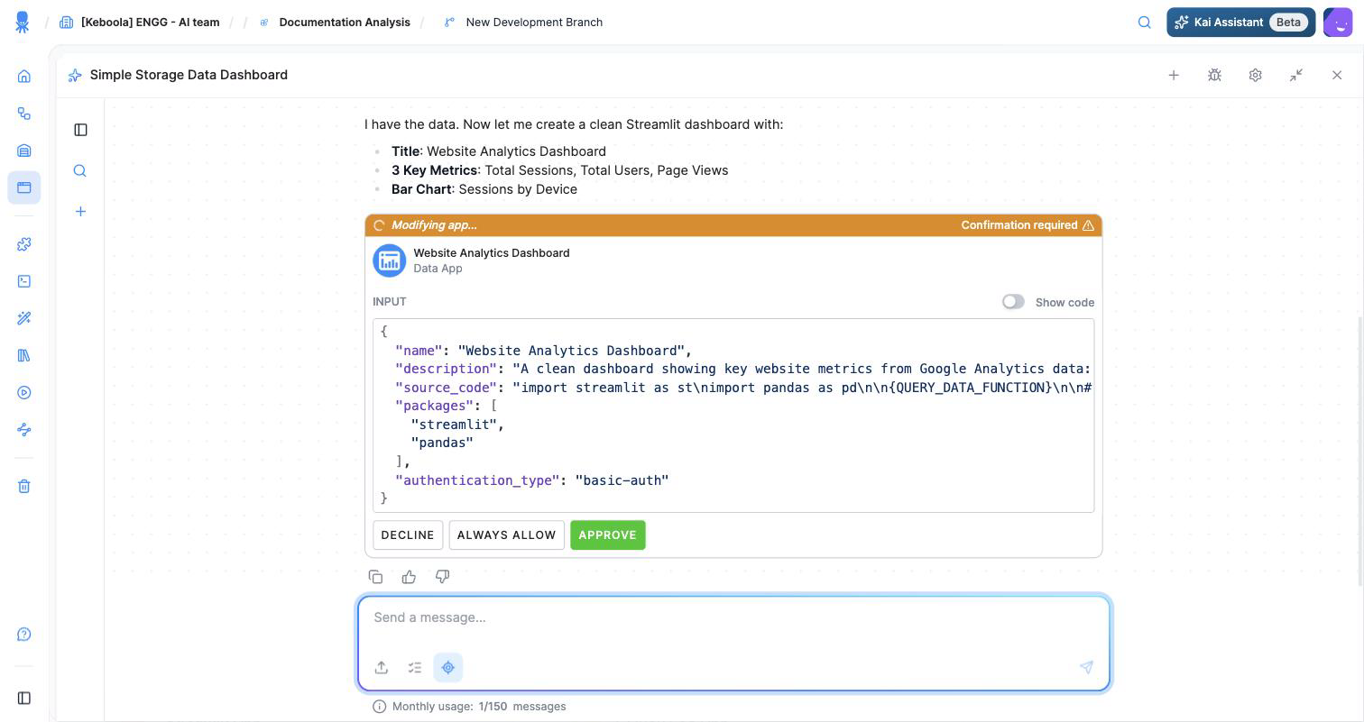Open the Help question mark icon

click(24, 635)
